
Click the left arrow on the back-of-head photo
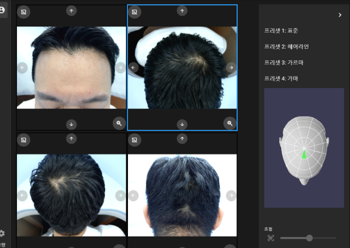coord(133,196)
